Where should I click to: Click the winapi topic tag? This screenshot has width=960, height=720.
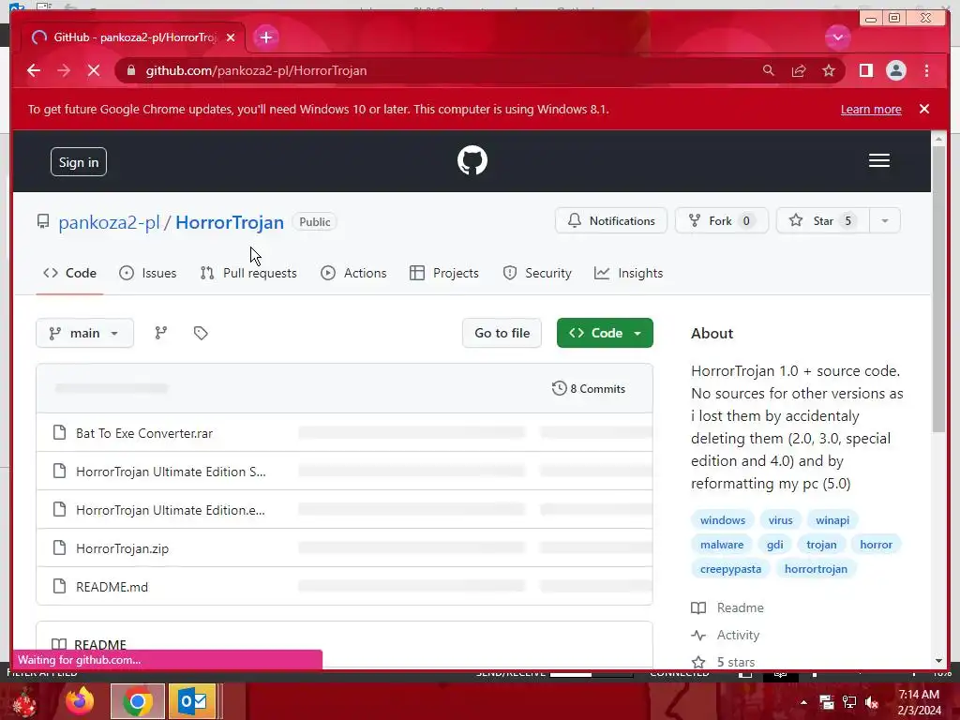coord(832,519)
